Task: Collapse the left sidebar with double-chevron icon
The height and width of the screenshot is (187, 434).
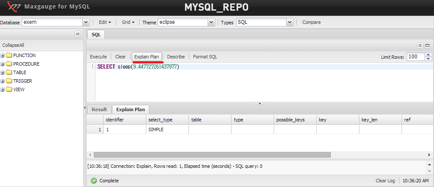Action: (x=78, y=34)
